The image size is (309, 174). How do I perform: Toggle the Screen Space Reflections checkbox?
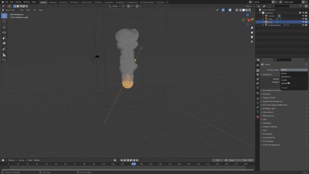pyautogui.click(x=264, y=105)
